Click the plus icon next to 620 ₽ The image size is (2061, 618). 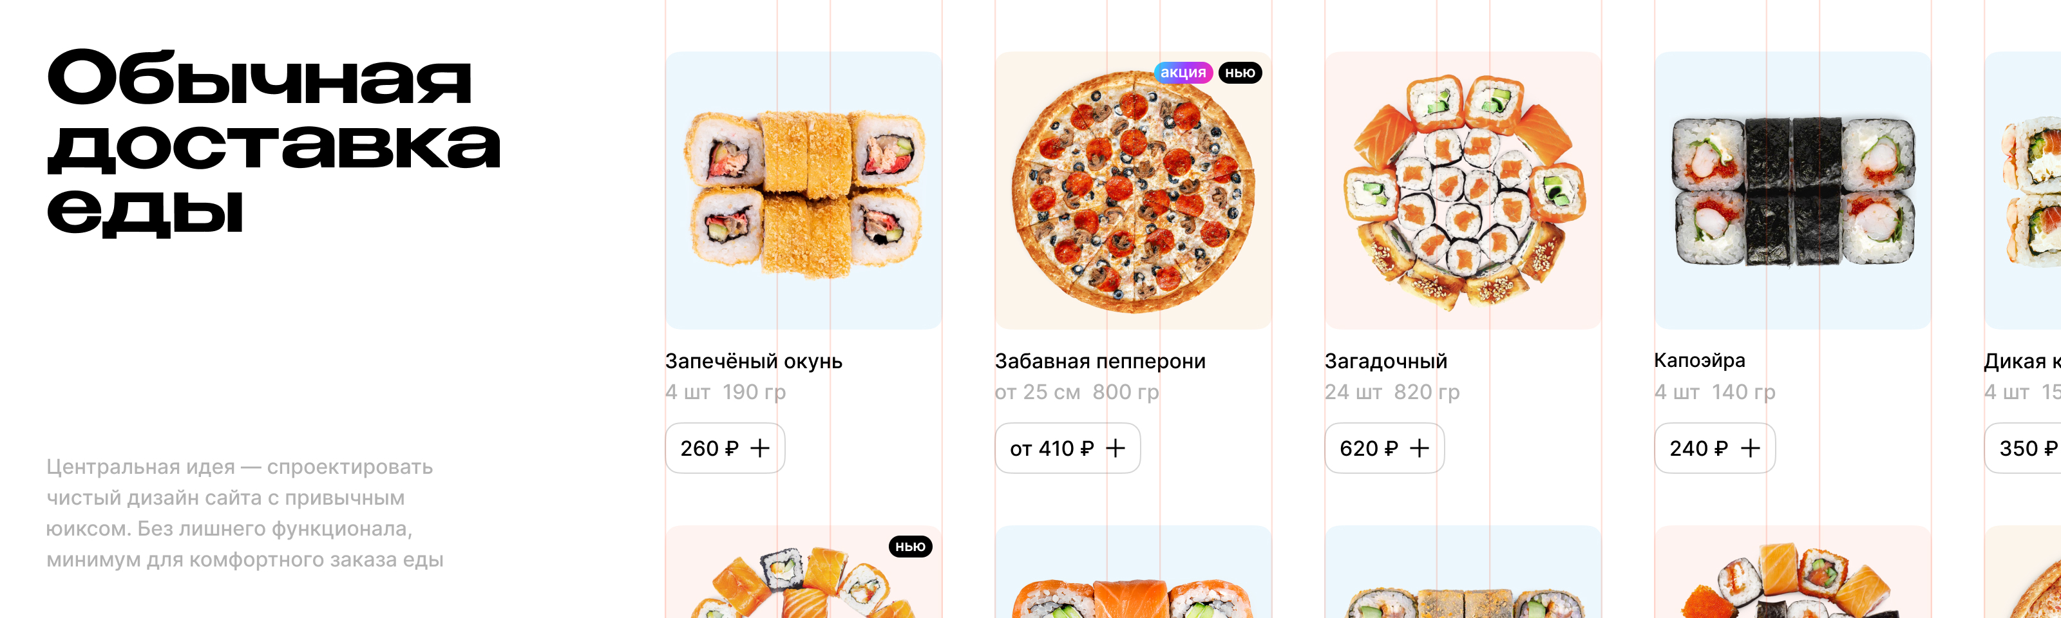[x=1420, y=449]
